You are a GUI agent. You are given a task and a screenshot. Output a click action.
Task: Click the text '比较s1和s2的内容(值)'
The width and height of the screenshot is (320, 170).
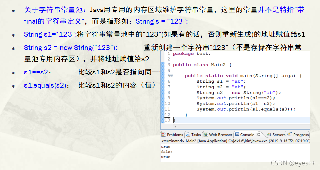[x=117, y=85]
